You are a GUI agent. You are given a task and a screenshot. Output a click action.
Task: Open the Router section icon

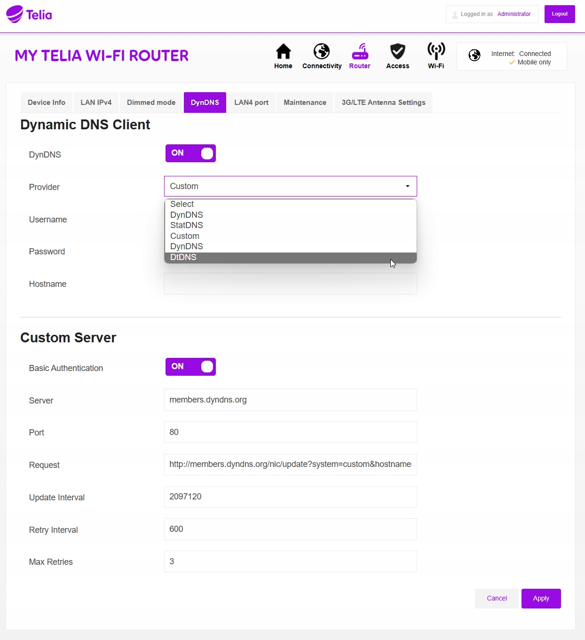click(x=360, y=51)
